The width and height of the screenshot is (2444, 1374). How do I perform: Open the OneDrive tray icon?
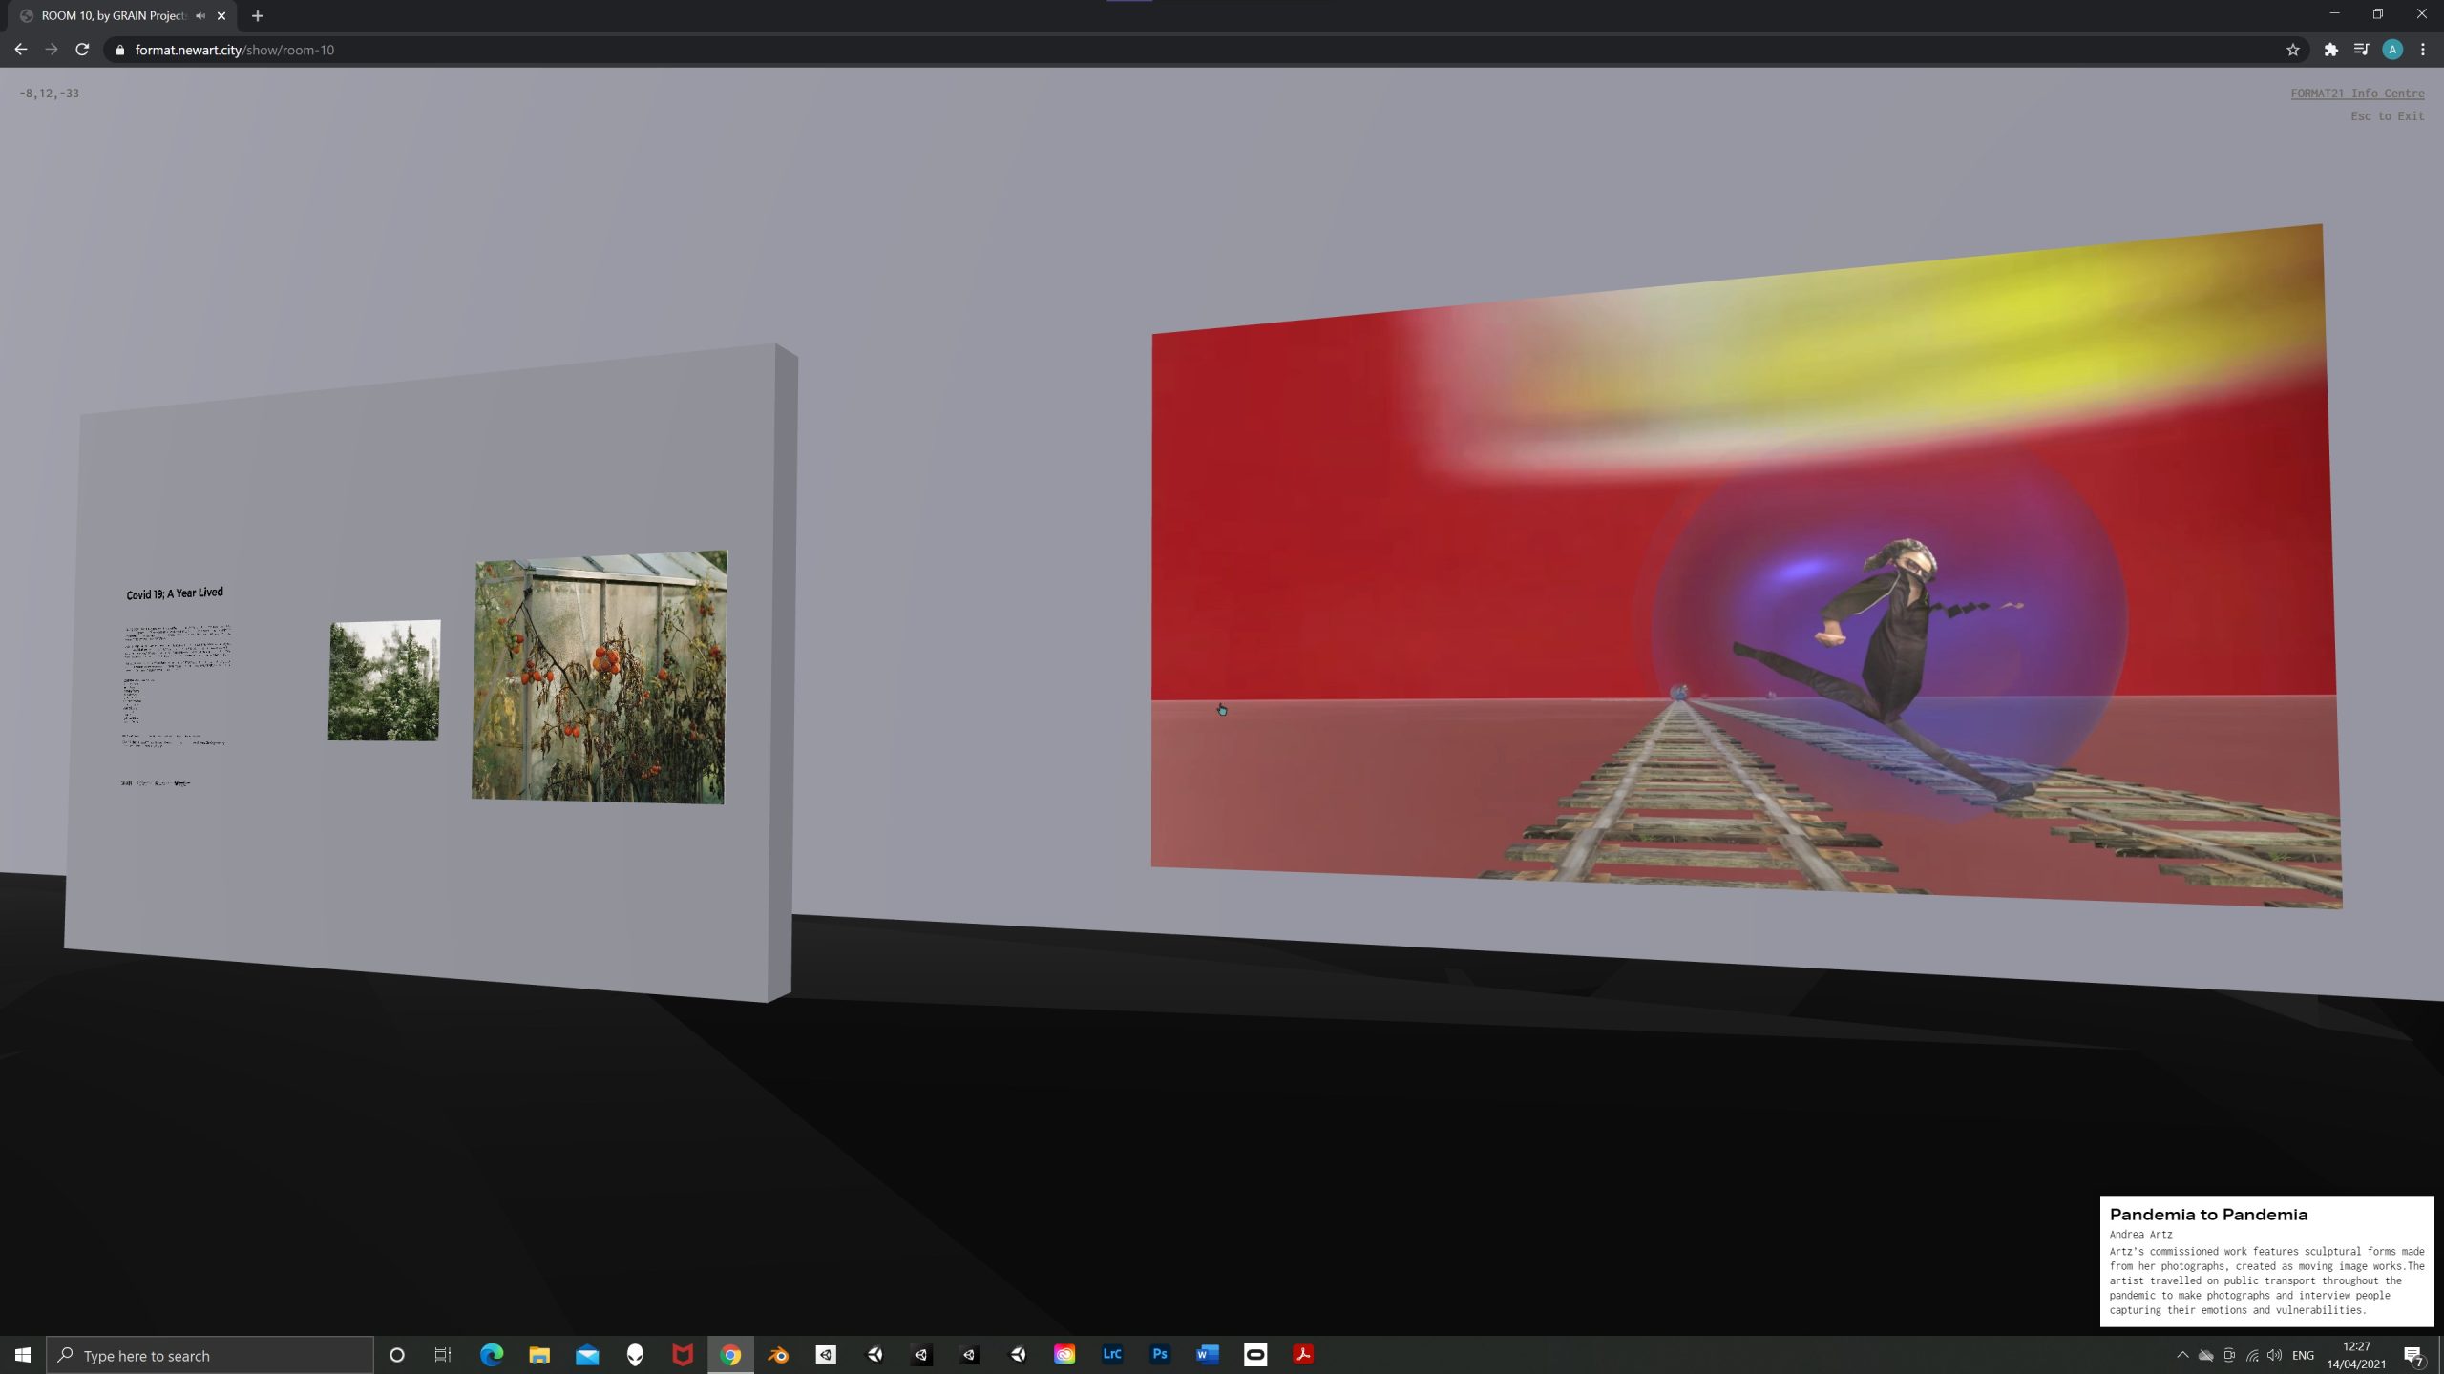point(2206,1355)
